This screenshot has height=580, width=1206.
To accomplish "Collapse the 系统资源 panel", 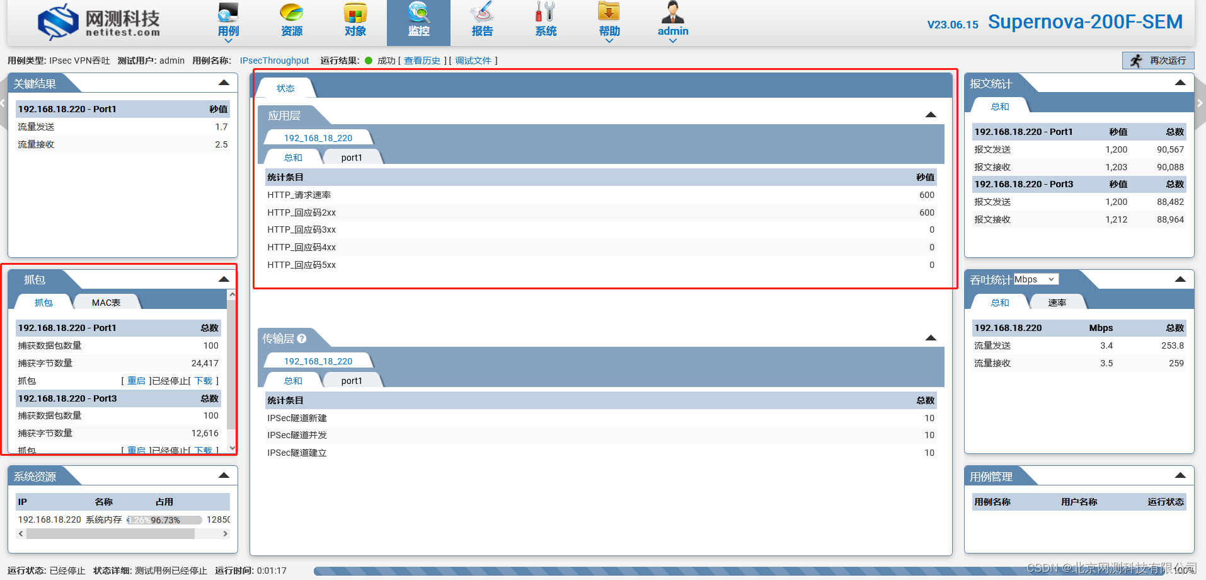I will (224, 475).
